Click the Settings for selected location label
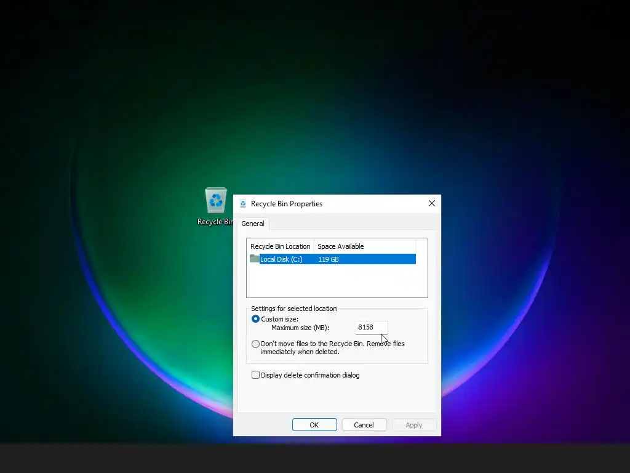The image size is (630, 473). coord(293,309)
